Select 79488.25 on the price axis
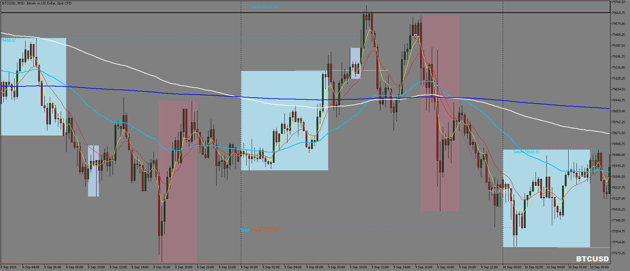 [619, 35]
